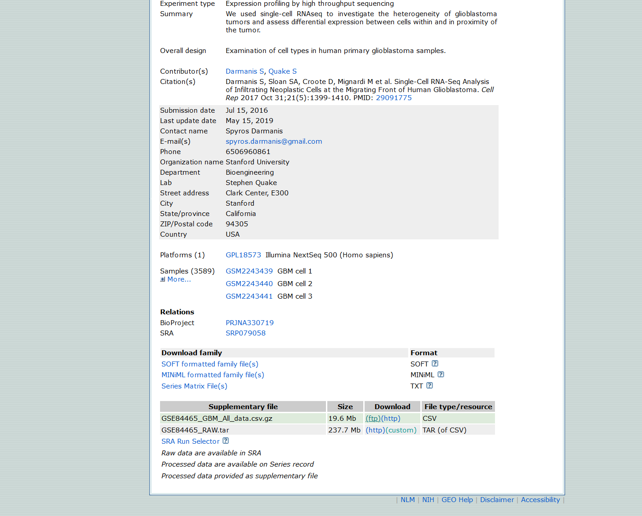Screen dimensions: 642x516
Task: Download SOFT formatted family file(s)
Action: 210,364
